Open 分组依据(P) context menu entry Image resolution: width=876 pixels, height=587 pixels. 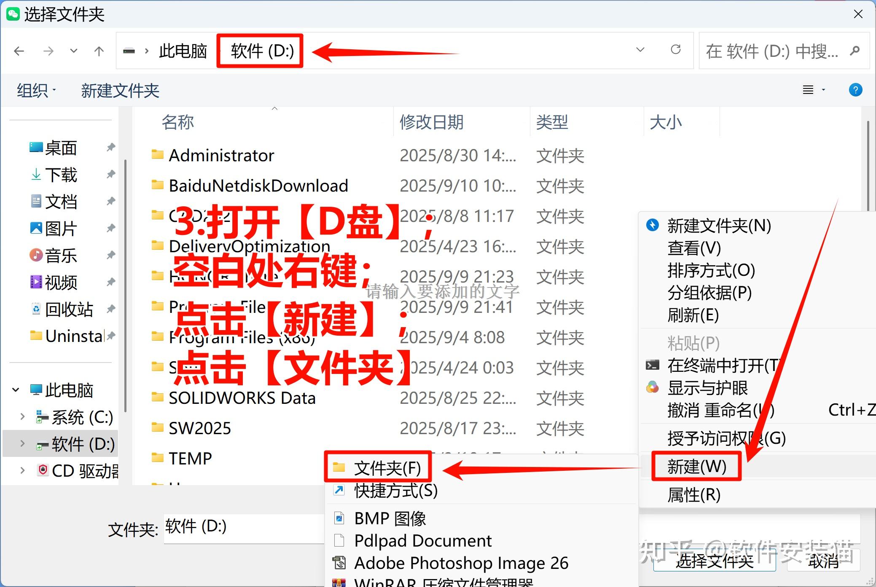[x=709, y=293]
